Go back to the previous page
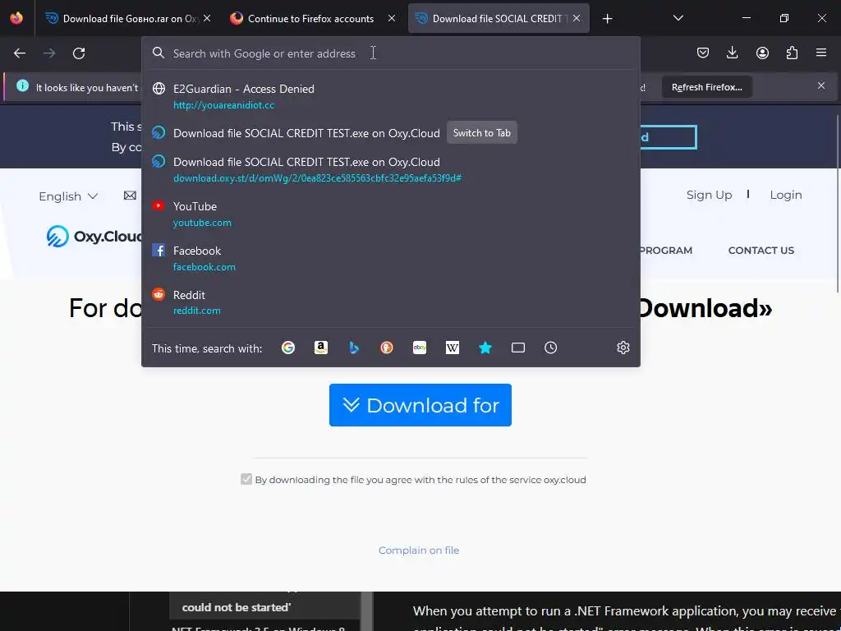This screenshot has width=841, height=631. 20,53
